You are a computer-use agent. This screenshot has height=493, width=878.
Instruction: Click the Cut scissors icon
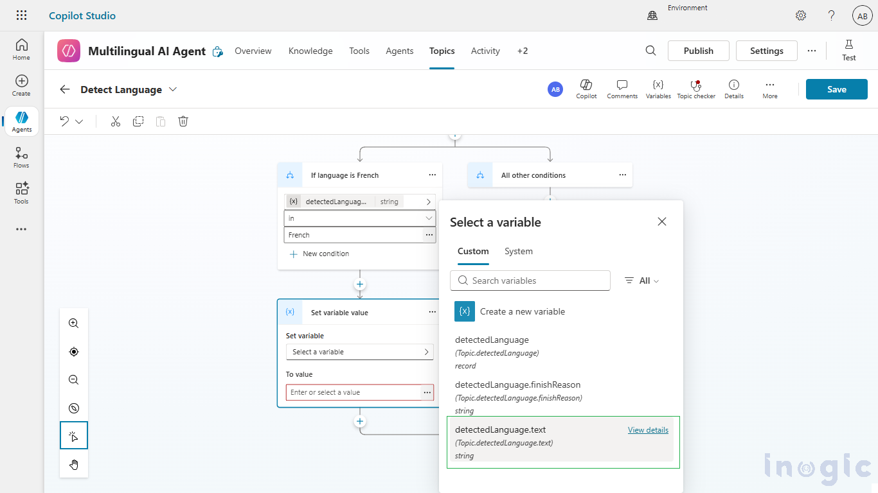tap(116, 121)
